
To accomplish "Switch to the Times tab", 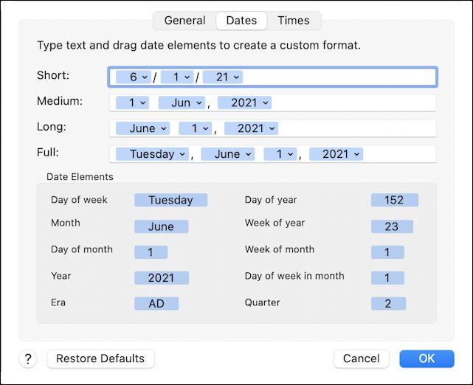I will 294,21.
